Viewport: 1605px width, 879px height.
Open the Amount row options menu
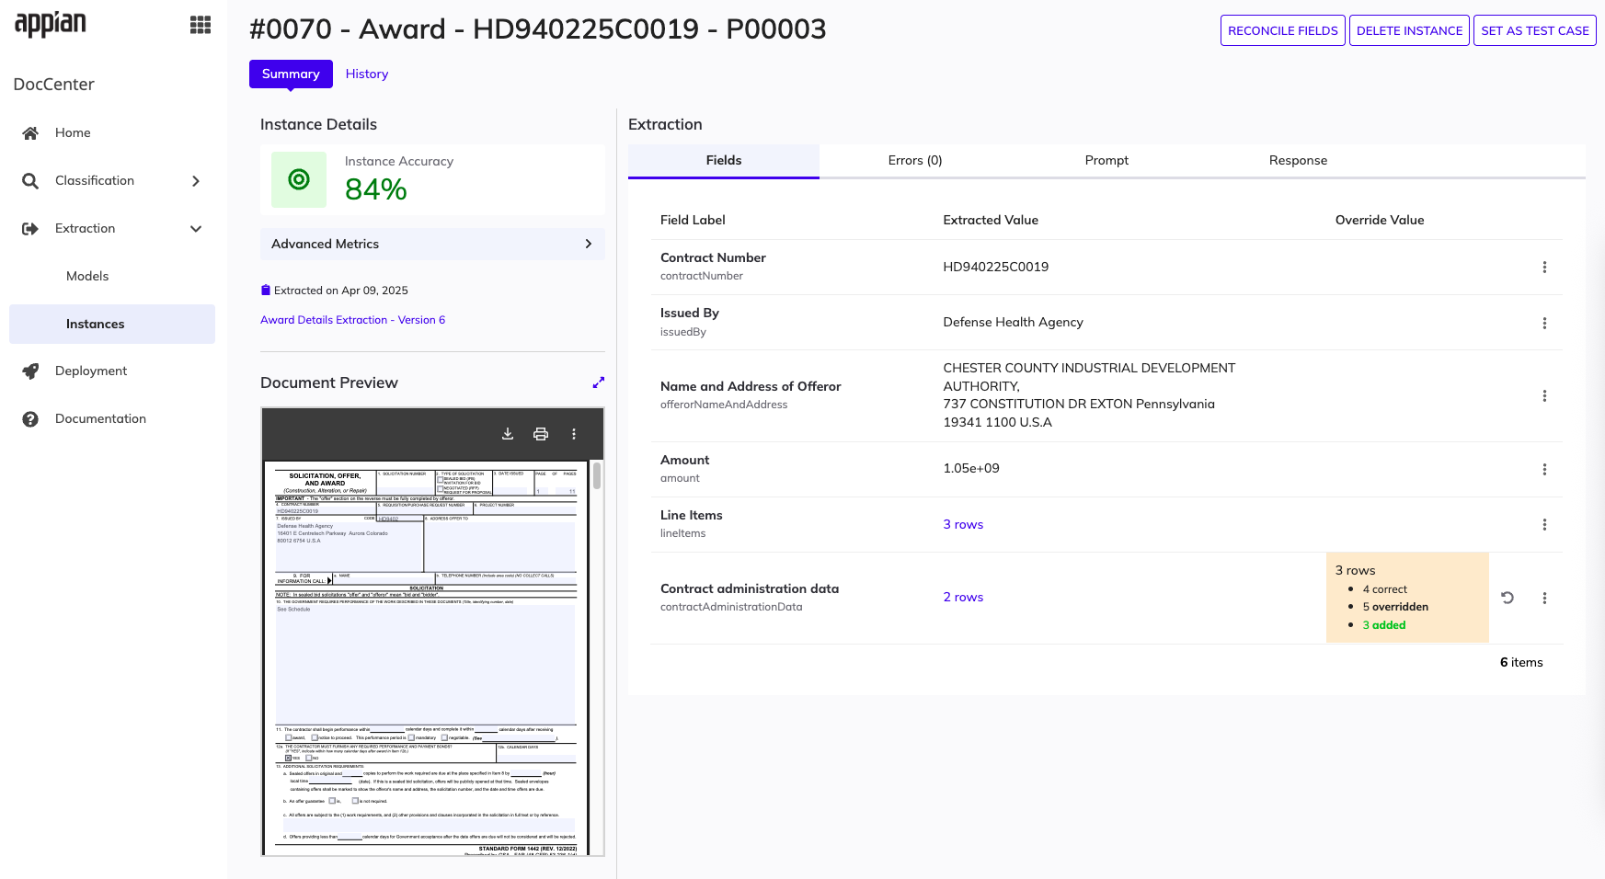[1544, 470]
